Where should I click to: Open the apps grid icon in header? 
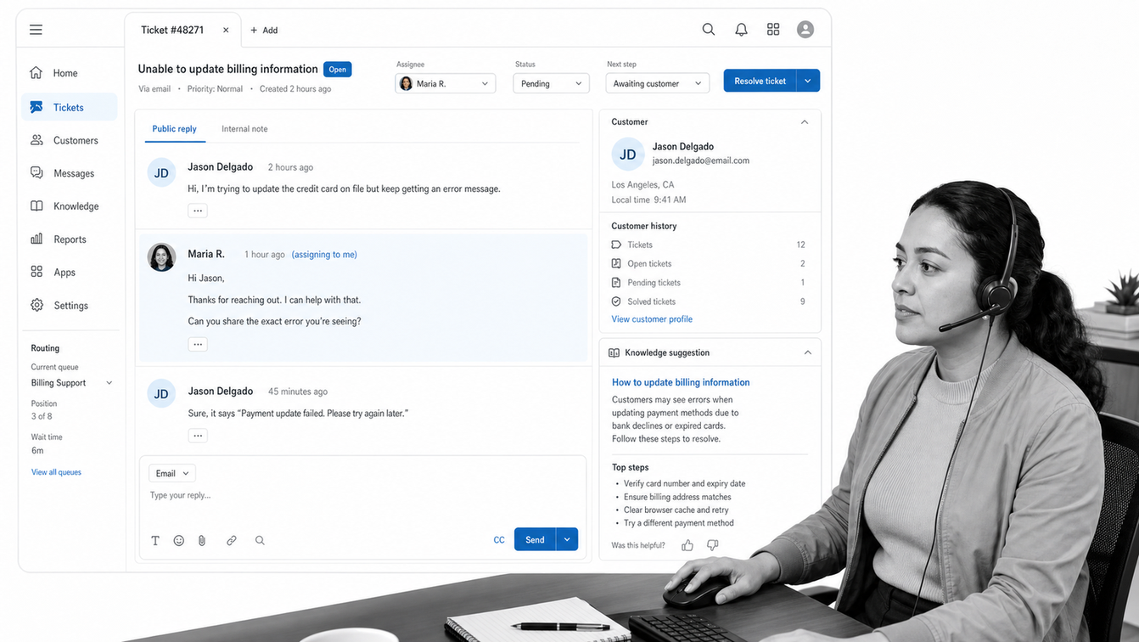tap(773, 30)
